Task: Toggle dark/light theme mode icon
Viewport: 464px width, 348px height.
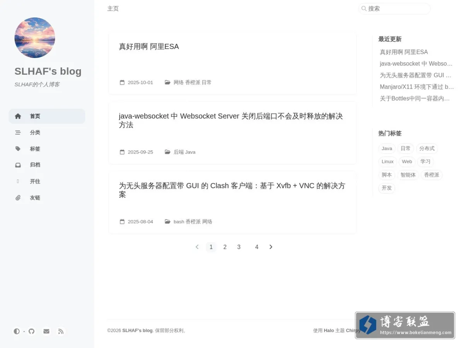Action: click(x=17, y=331)
